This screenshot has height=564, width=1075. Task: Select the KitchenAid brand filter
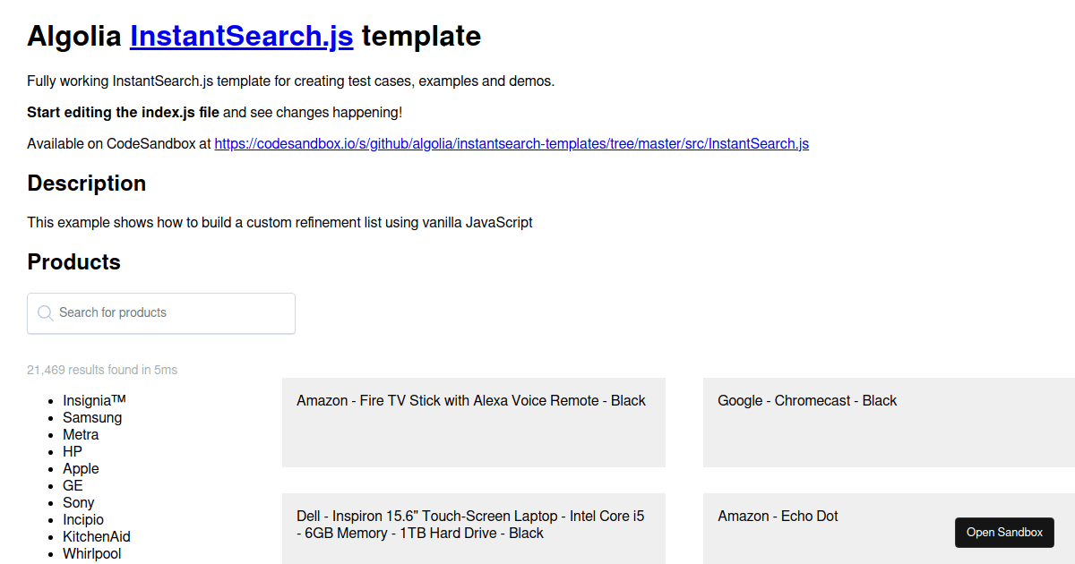[96, 536]
